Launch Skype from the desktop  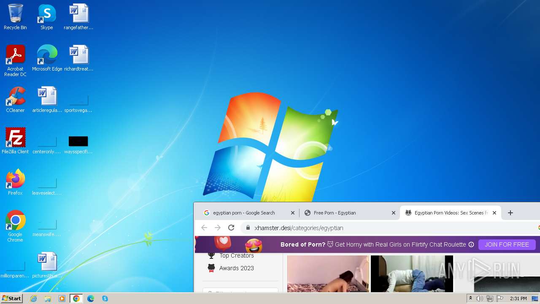(46, 17)
